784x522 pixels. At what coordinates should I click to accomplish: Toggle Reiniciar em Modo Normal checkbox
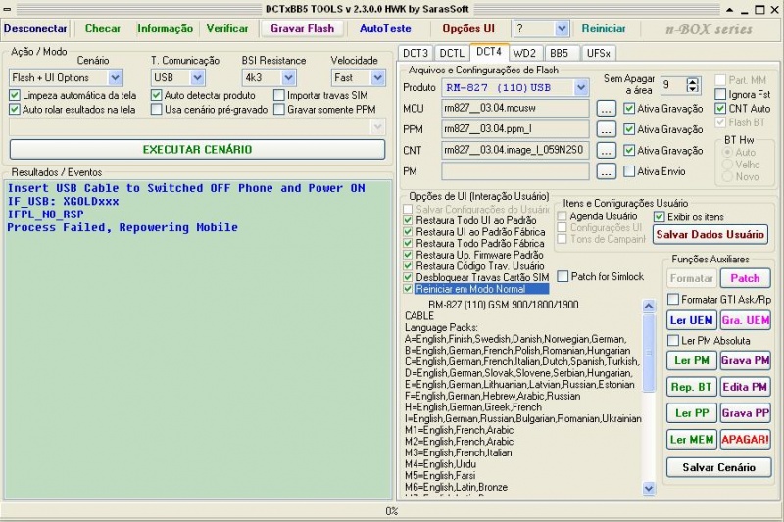click(x=408, y=289)
